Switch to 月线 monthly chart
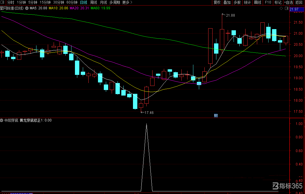305x194 pixels. (103, 2)
